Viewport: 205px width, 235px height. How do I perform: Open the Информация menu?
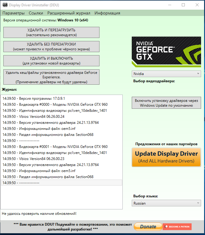point(107,13)
